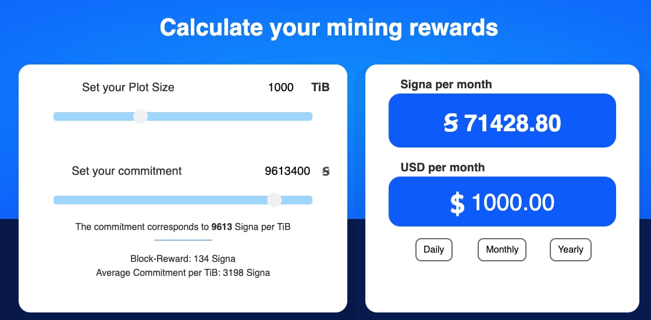Click the Block-Reward: 134 Signa text

pyautogui.click(x=183, y=259)
